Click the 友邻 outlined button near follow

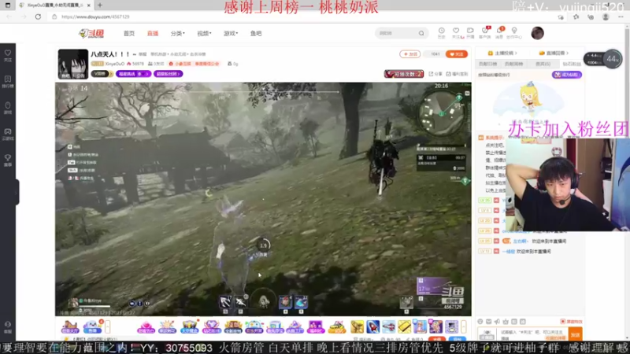click(x=409, y=53)
